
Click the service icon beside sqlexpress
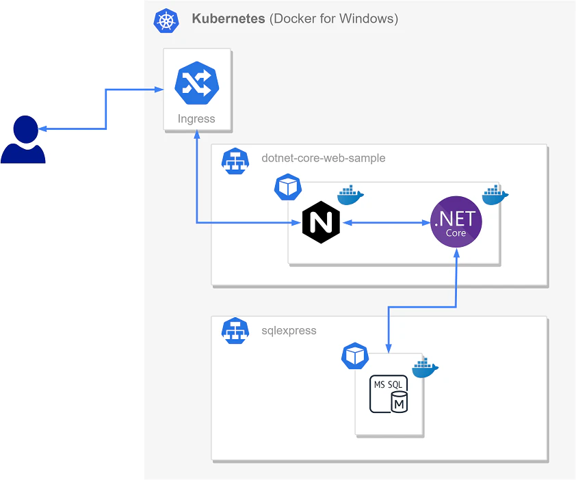(x=235, y=330)
